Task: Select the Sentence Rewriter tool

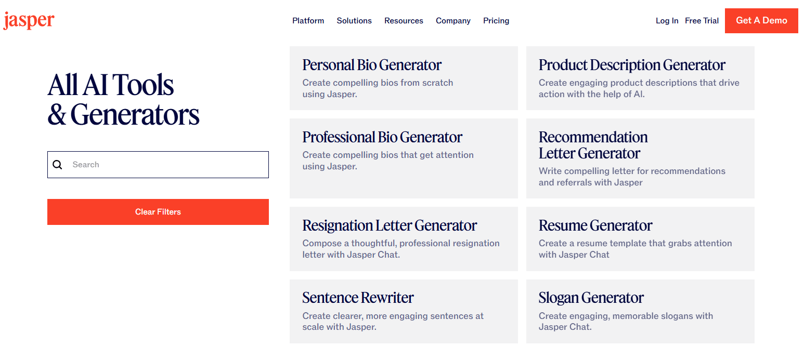Action: tap(404, 312)
